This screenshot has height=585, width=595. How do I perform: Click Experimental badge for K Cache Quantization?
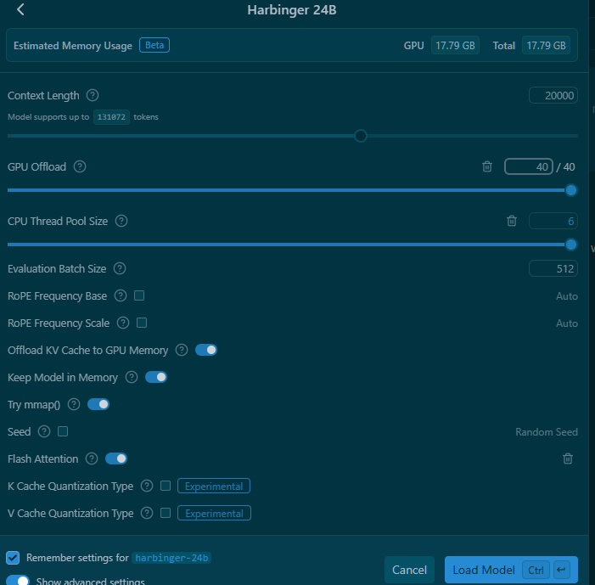214,486
